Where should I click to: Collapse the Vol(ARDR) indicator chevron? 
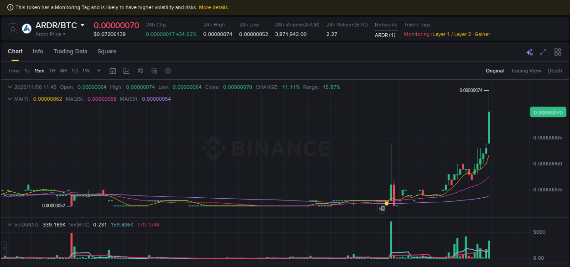click(x=10, y=225)
